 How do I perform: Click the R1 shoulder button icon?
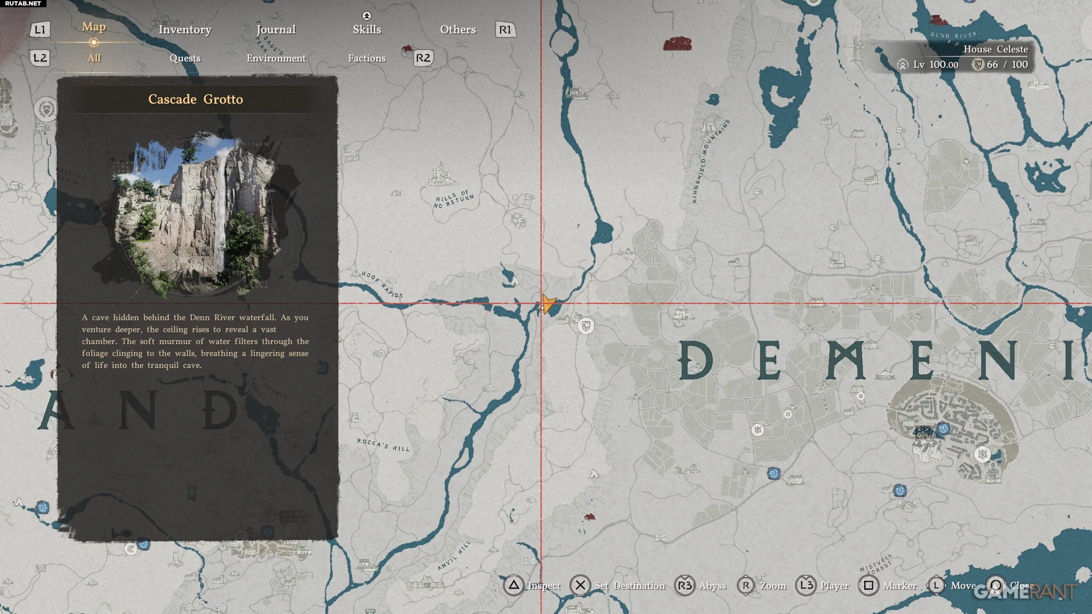coord(505,29)
